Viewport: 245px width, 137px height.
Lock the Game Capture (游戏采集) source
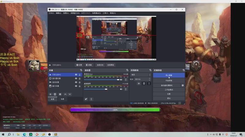(x=80, y=82)
